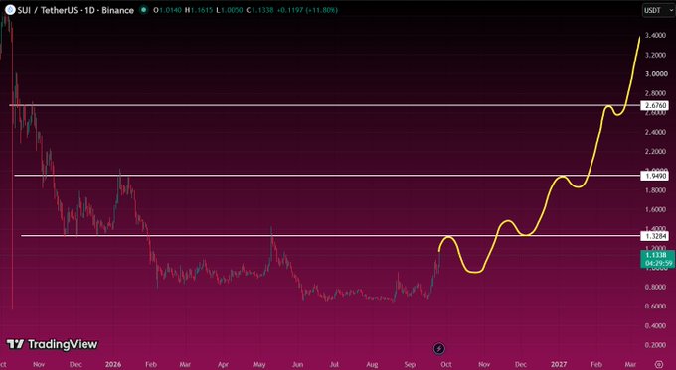
Task: Click the 1.6000 price axis tick
Action: coord(655,209)
